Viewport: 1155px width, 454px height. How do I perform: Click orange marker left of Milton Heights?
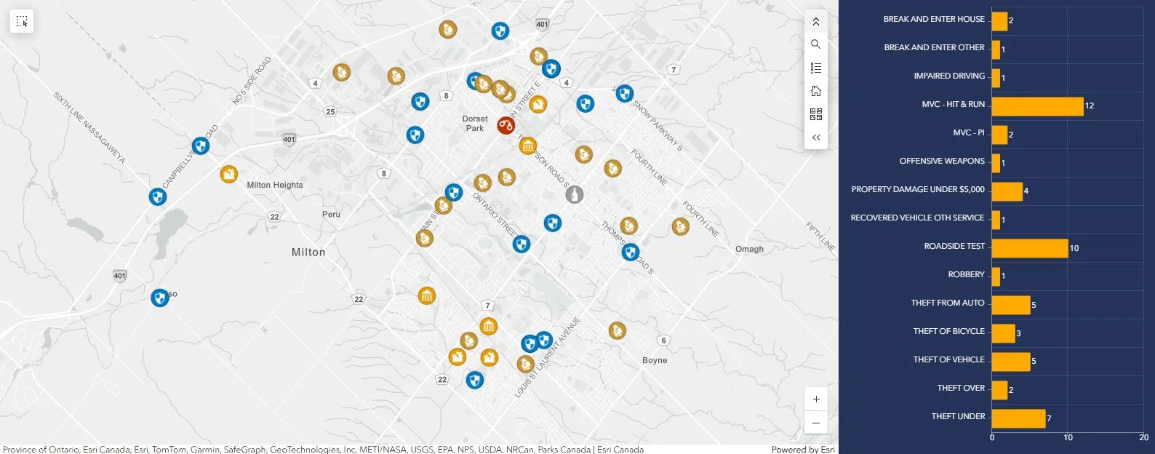(x=229, y=174)
